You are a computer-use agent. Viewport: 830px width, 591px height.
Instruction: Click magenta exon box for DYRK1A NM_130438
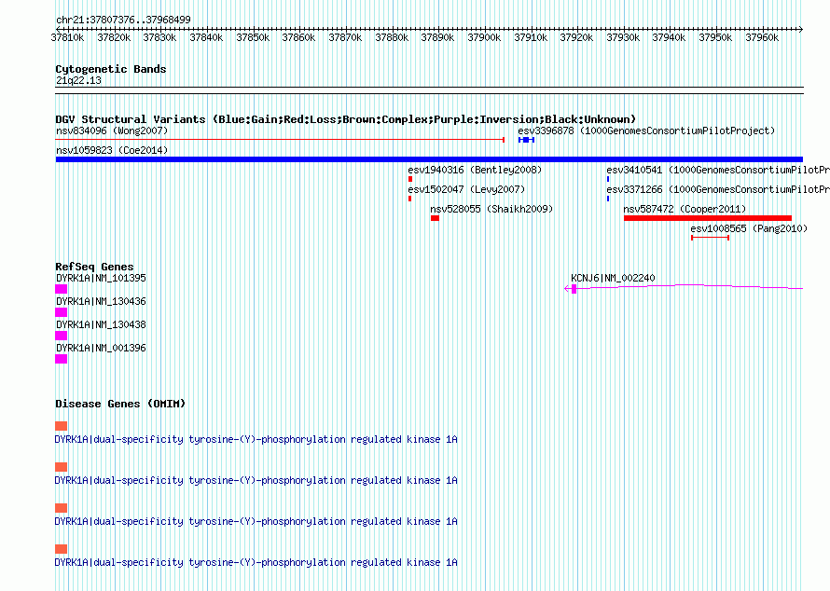tap(62, 336)
